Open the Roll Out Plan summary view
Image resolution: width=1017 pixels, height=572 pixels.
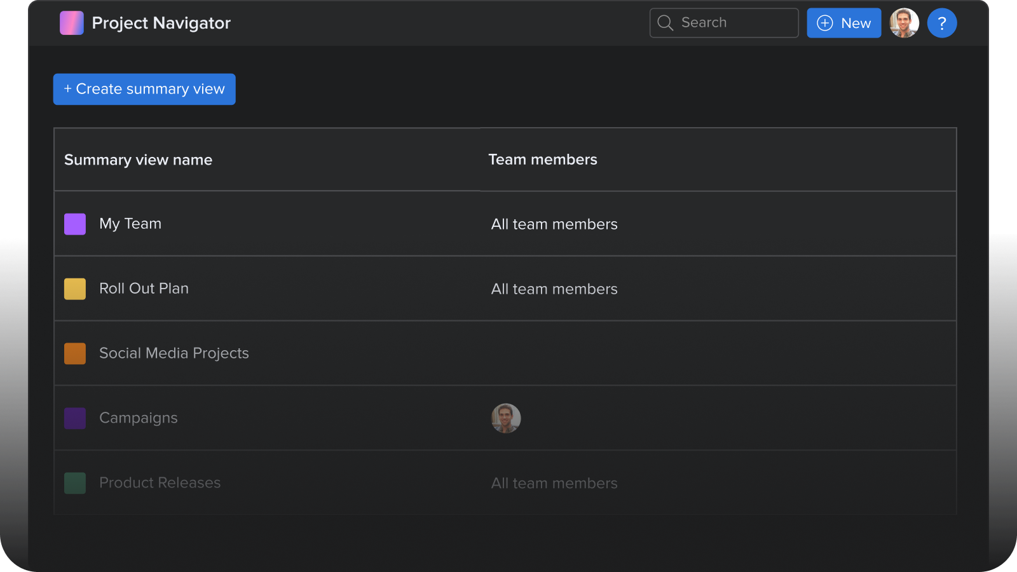click(x=144, y=289)
